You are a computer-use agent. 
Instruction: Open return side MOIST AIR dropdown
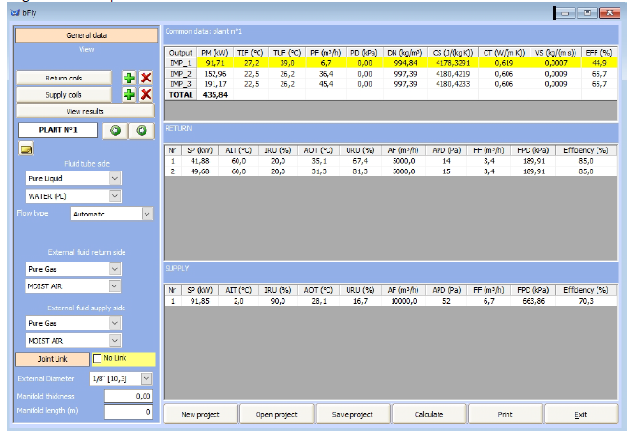[x=115, y=286]
